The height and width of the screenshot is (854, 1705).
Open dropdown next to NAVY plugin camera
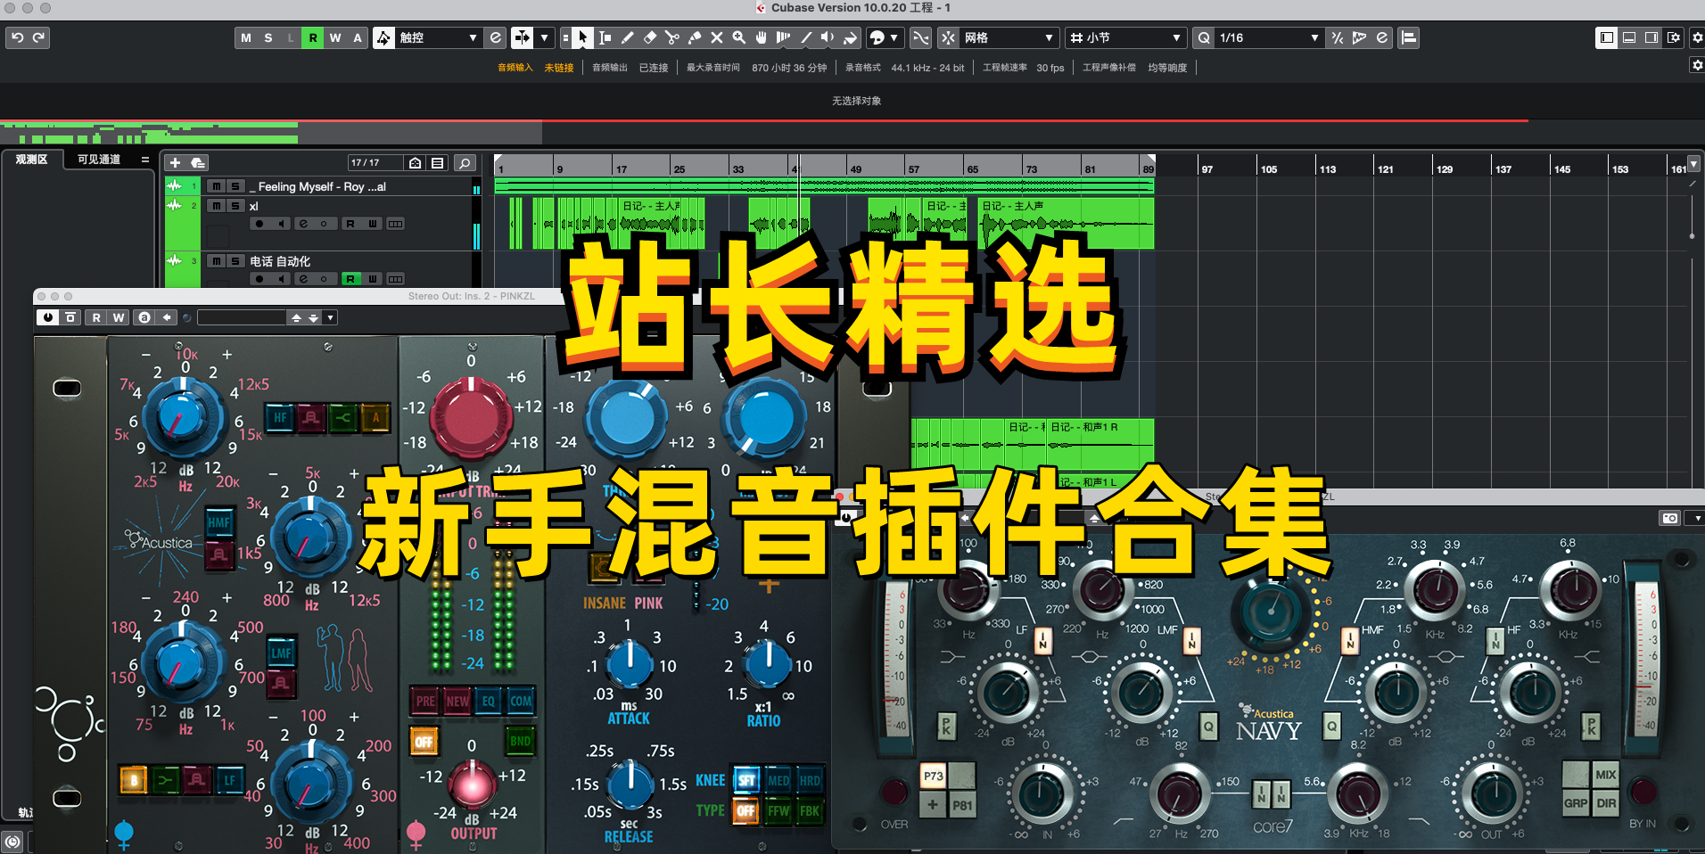tap(1698, 518)
